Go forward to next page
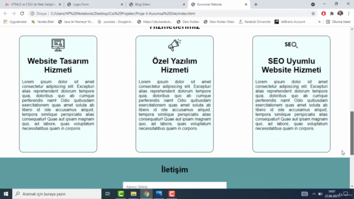The width and height of the screenshot is (354, 199). tap(13, 13)
